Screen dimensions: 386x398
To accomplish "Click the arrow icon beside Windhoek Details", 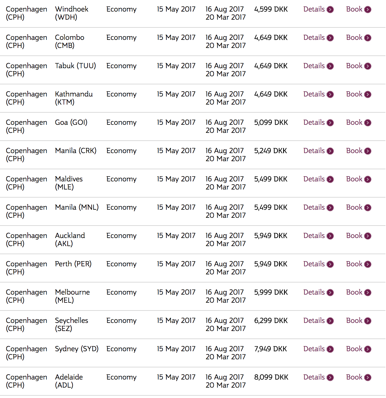I will (x=330, y=10).
